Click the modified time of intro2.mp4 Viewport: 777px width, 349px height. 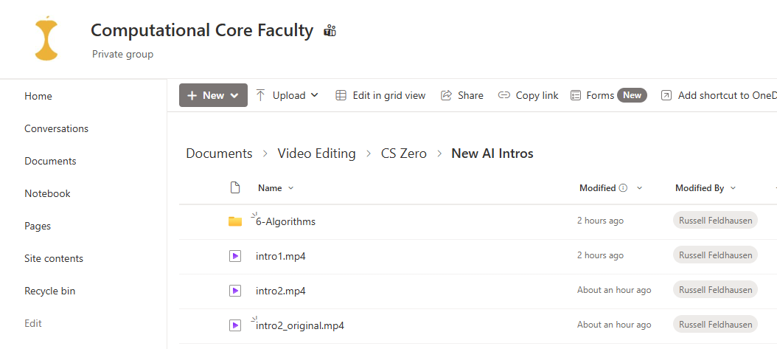[x=615, y=290]
